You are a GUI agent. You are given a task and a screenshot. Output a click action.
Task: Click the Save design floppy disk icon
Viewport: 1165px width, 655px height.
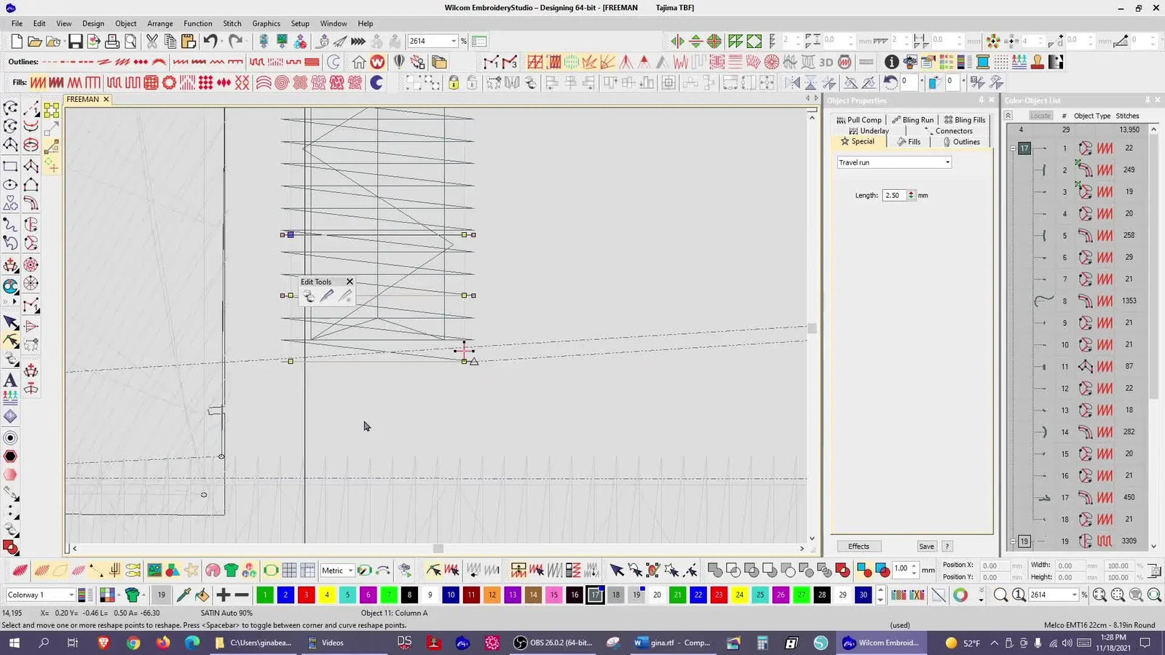(75, 41)
